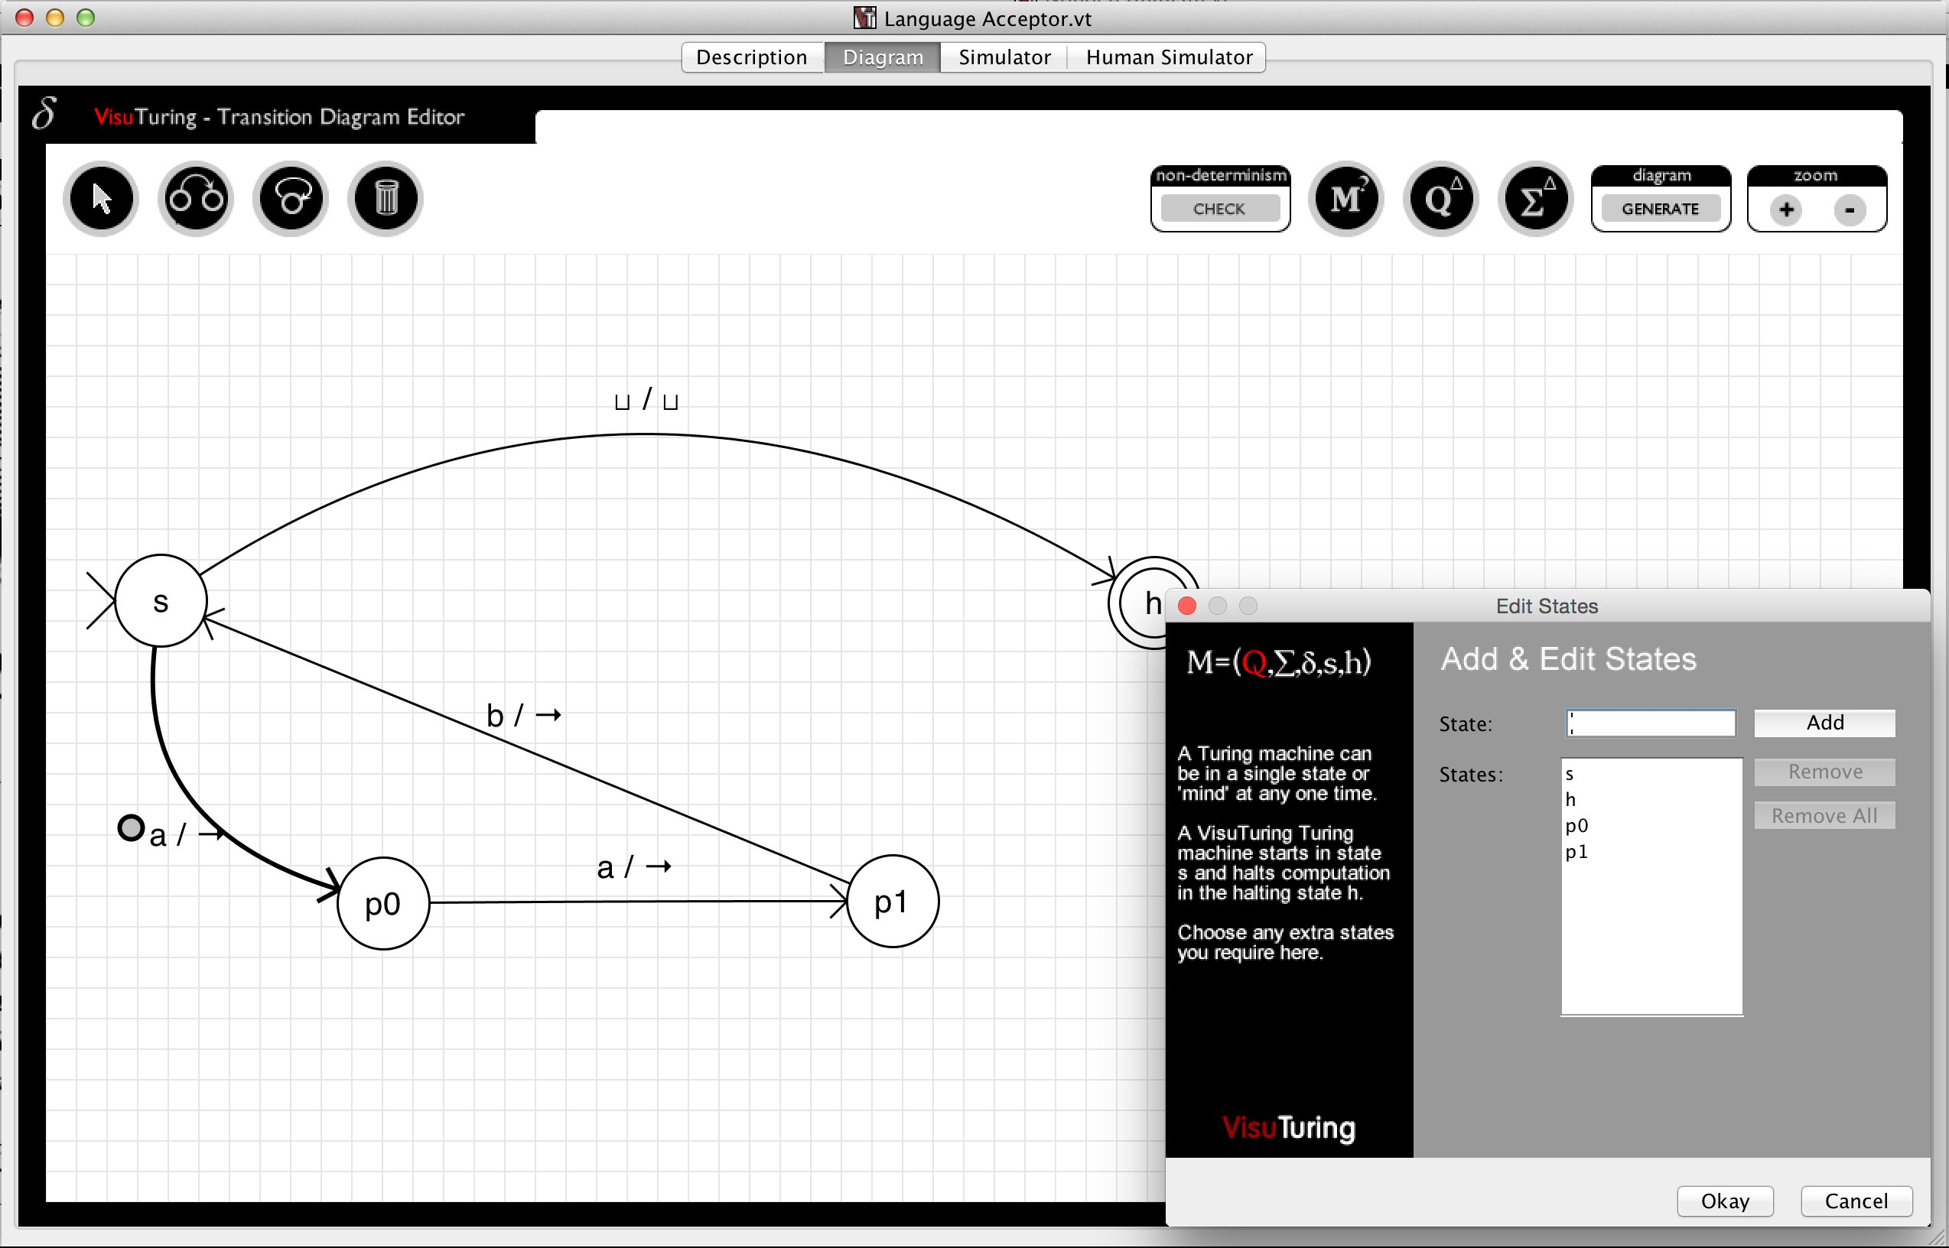Screen dimensions: 1949x1248
Task: Select state h in States list
Action: click(x=1651, y=800)
